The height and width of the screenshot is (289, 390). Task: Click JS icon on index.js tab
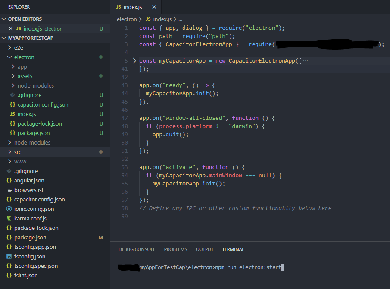(x=119, y=7)
